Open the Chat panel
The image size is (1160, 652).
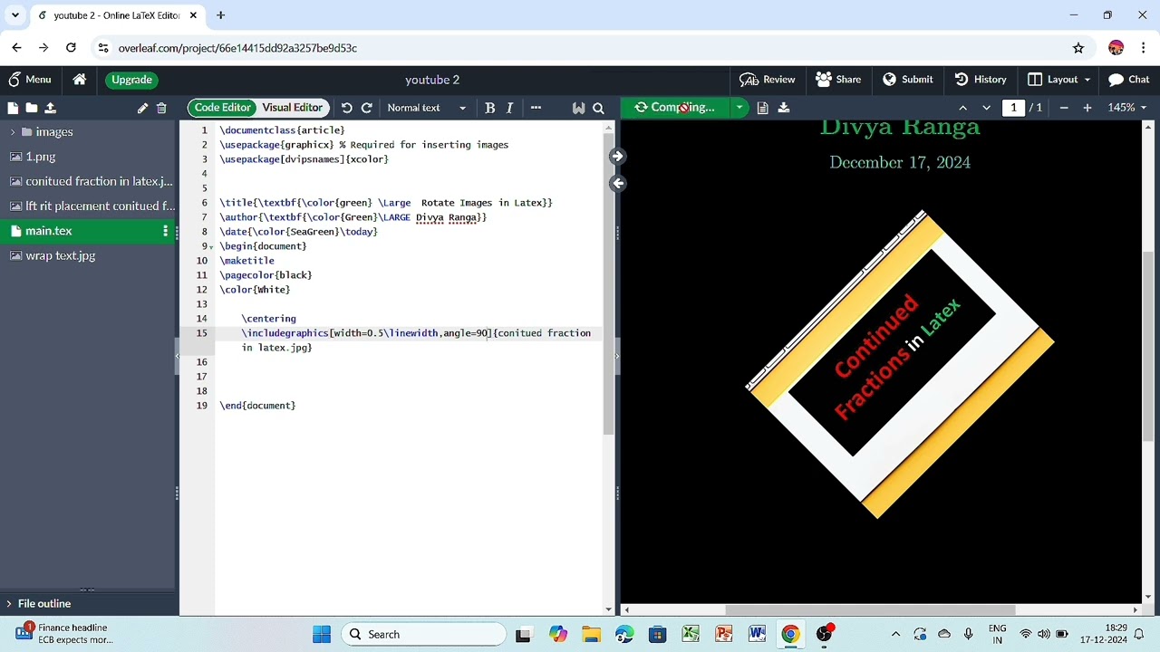coord(1129,80)
